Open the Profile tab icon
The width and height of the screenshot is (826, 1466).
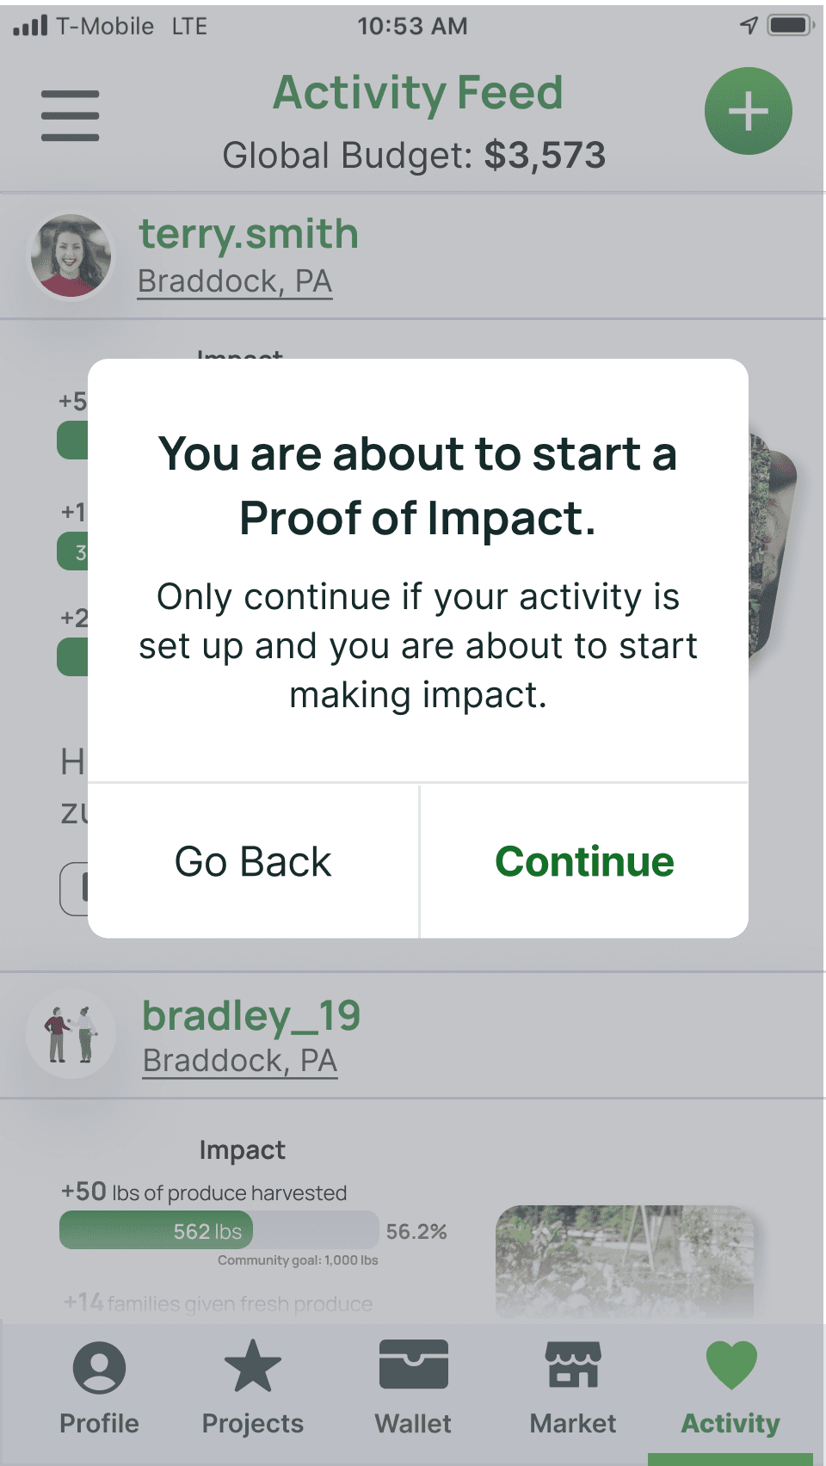tap(99, 1367)
